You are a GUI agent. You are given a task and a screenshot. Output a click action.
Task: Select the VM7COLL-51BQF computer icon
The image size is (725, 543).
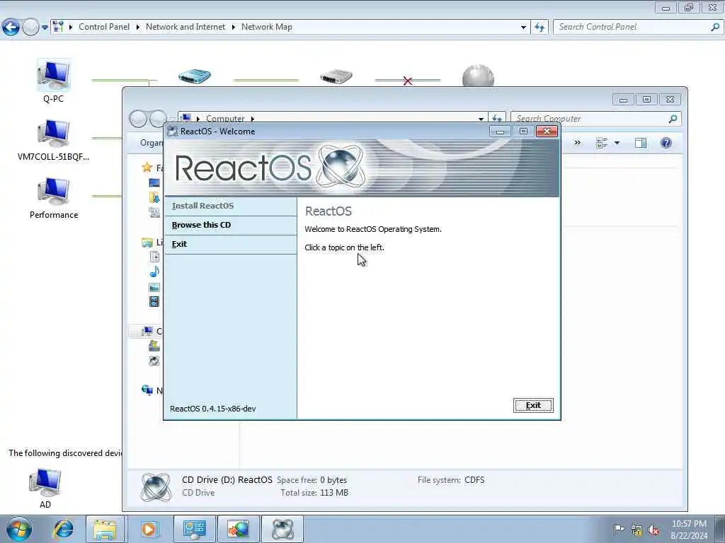click(54, 133)
